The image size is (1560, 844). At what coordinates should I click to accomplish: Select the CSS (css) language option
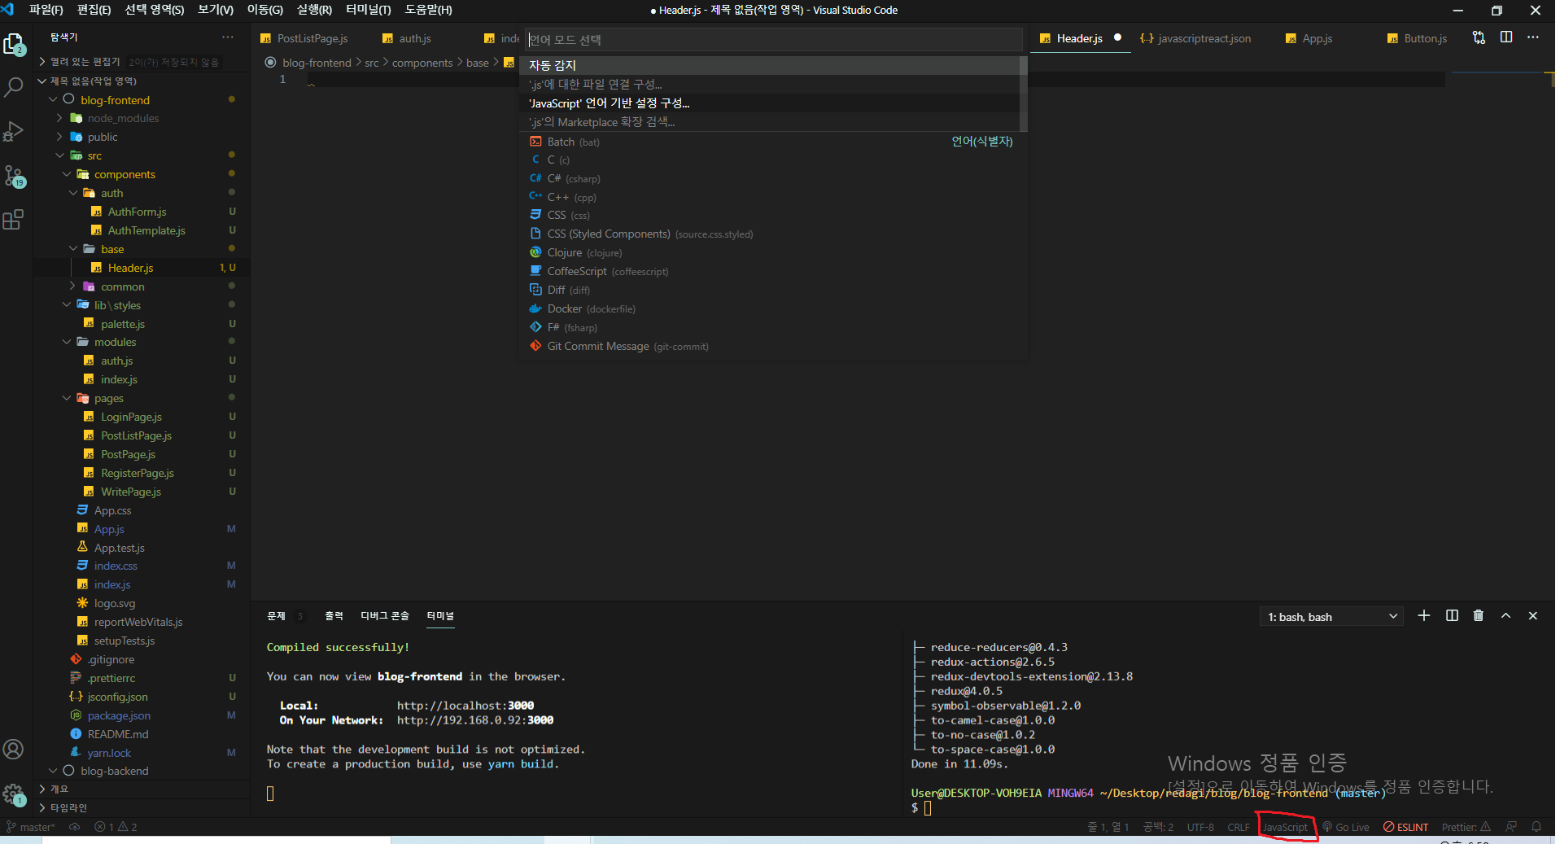(773, 215)
